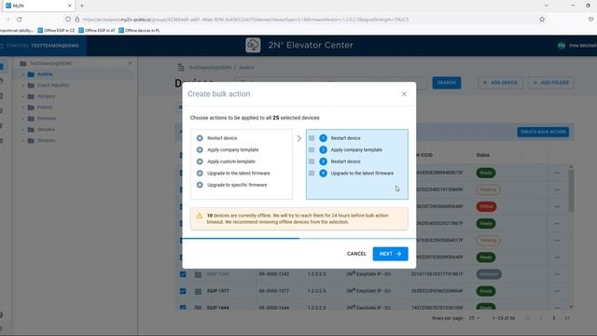Close the Create bulk action dialog
Screen dimensions: 597x336
click(x=404, y=93)
